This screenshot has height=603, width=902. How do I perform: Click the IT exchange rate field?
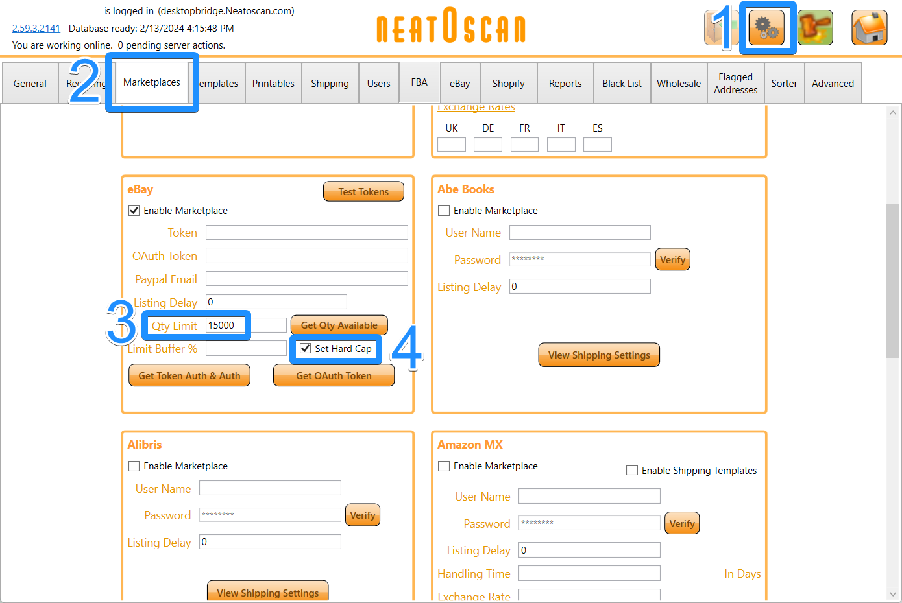tap(561, 144)
